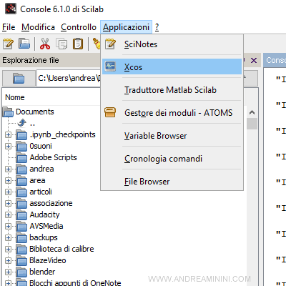Image resolution: width=286 pixels, height=286 pixels.
Task: Launch SciNotes from toolbar pencil-notepad icon
Action: point(8,44)
